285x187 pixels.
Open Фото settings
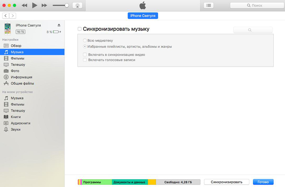pyautogui.click(x=32, y=71)
